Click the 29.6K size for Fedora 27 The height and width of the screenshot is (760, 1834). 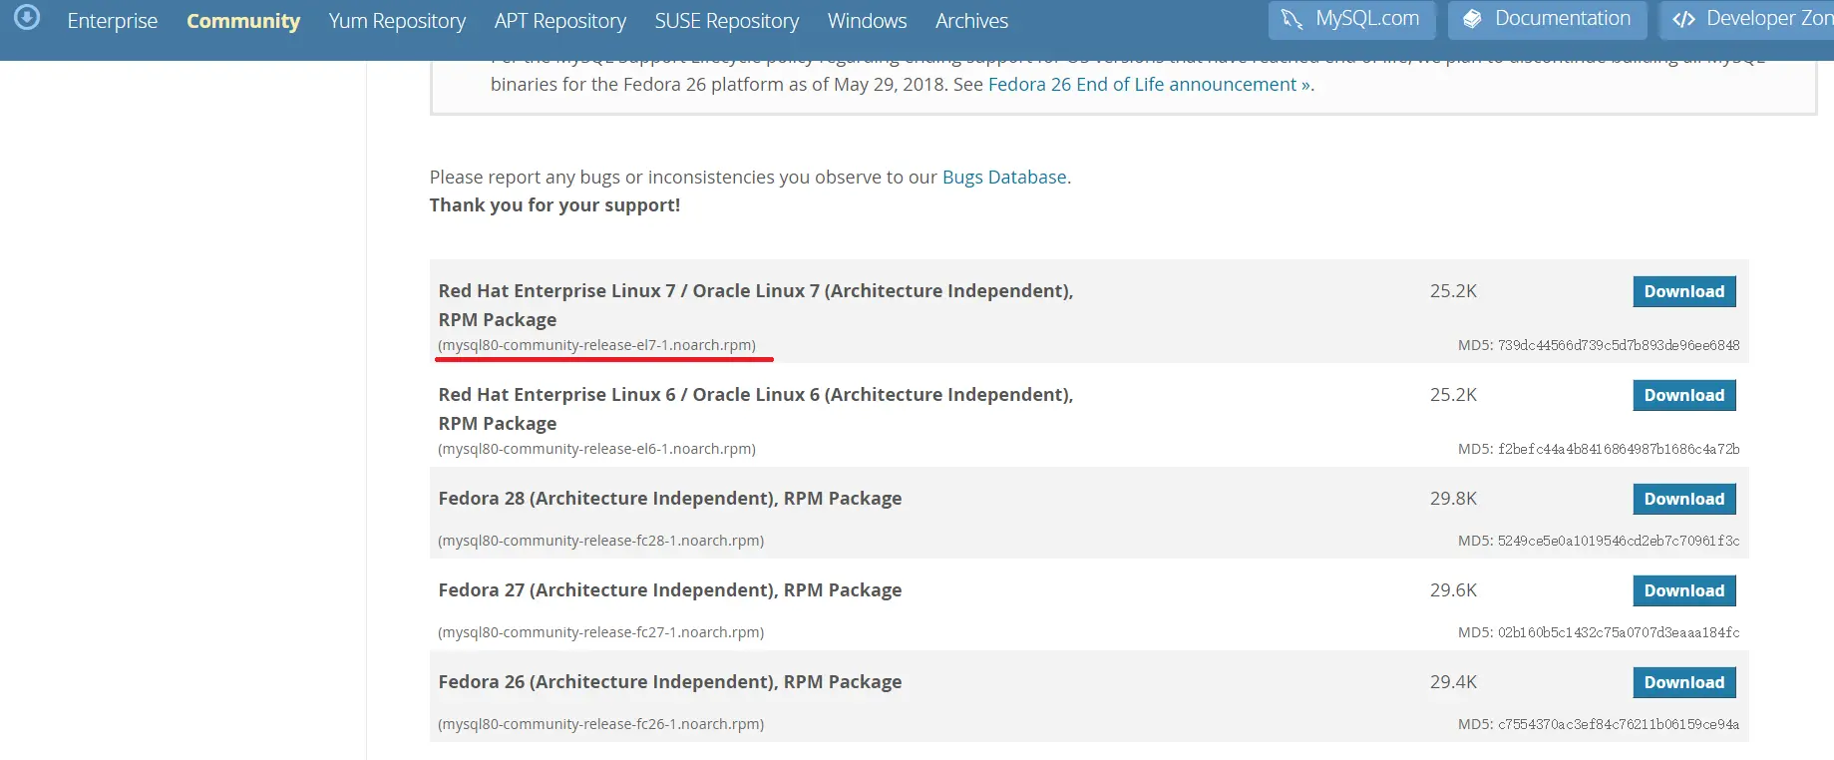tap(1453, 590)
